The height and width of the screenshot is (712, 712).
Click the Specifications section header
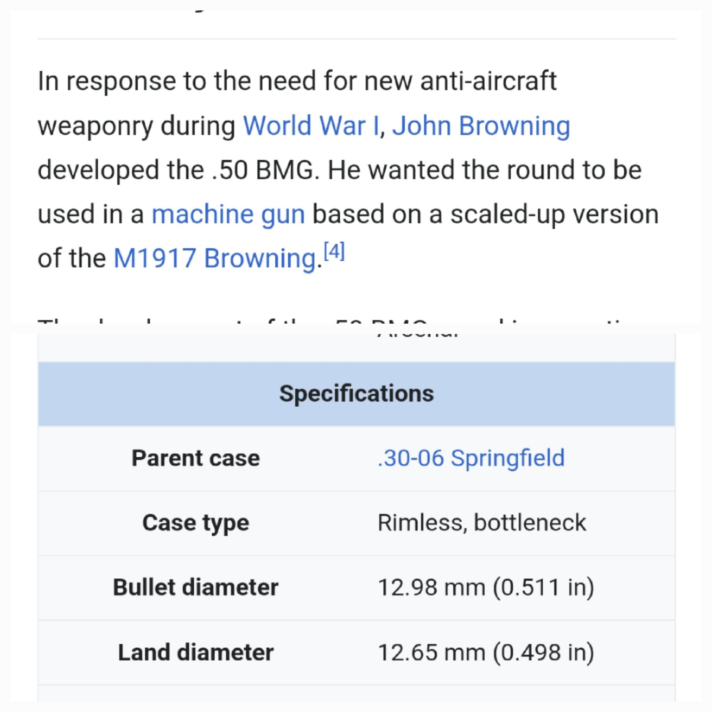tap(356, 394)
